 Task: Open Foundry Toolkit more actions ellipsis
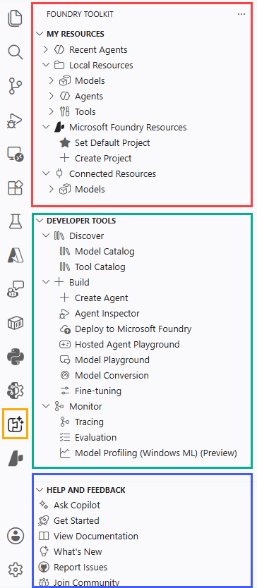241,14
